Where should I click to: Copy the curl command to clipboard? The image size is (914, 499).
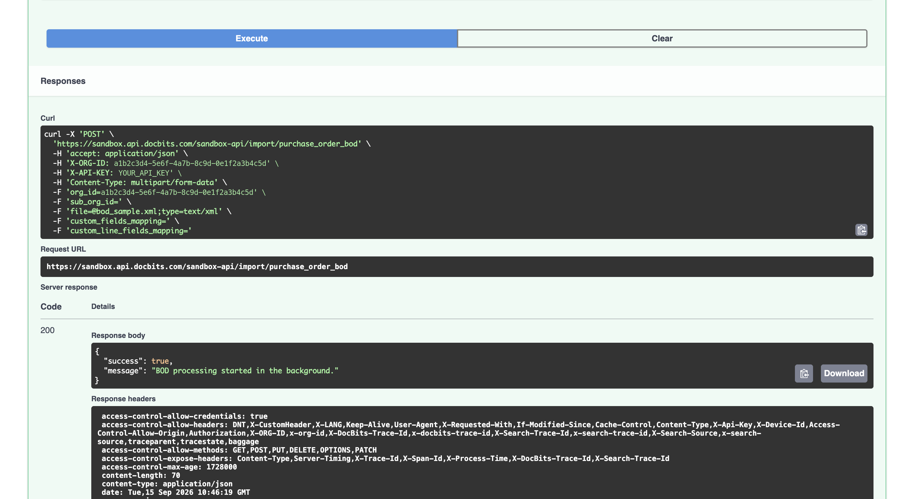point(861,230)
